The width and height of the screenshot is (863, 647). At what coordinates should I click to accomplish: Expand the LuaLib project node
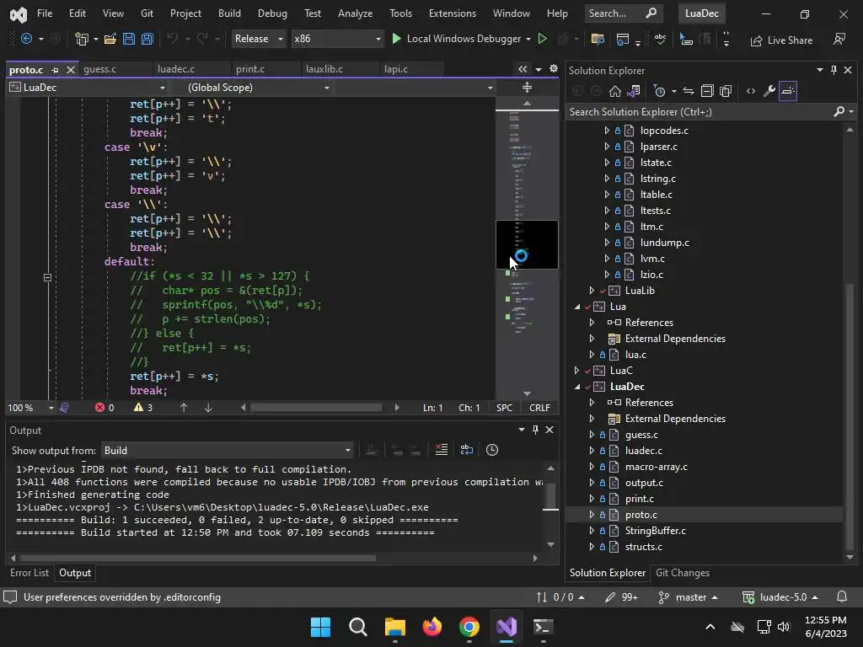[x=592, y=291]
